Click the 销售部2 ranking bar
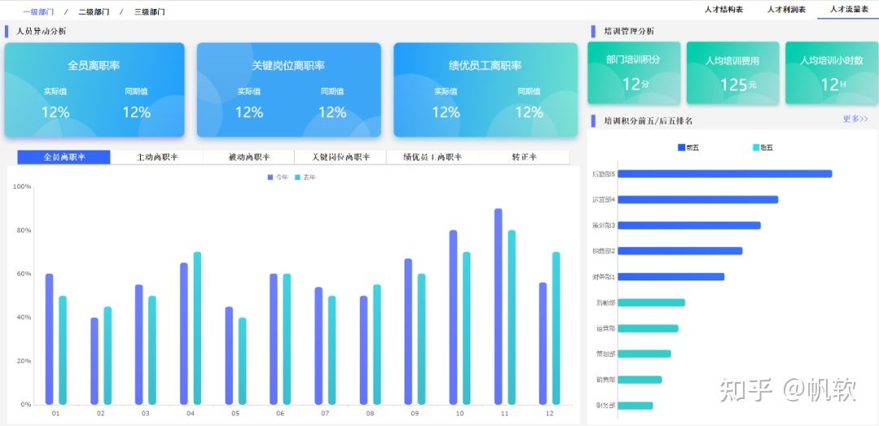The height and width of the screenshot is (426, 879). click(x=680, y=250)
